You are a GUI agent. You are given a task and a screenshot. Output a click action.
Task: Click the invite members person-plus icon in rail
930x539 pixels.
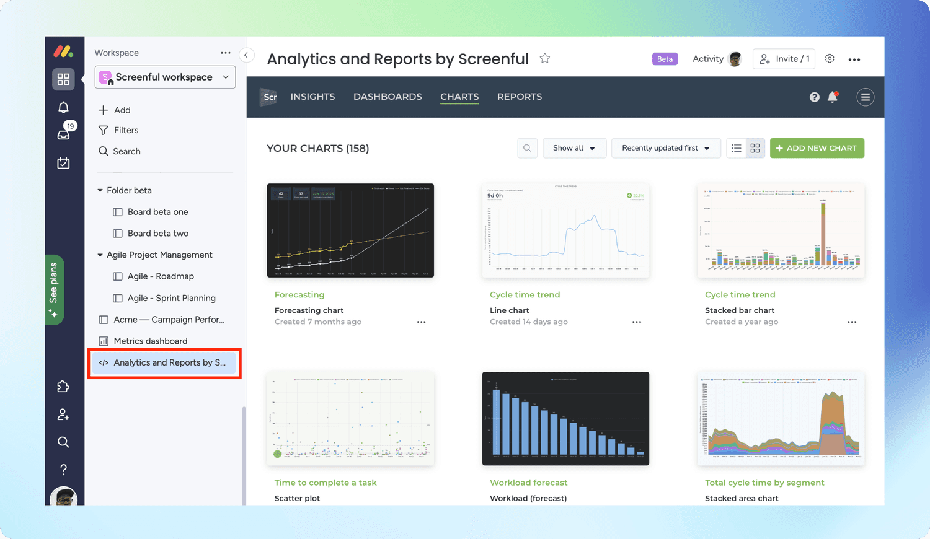click(63, 414)
